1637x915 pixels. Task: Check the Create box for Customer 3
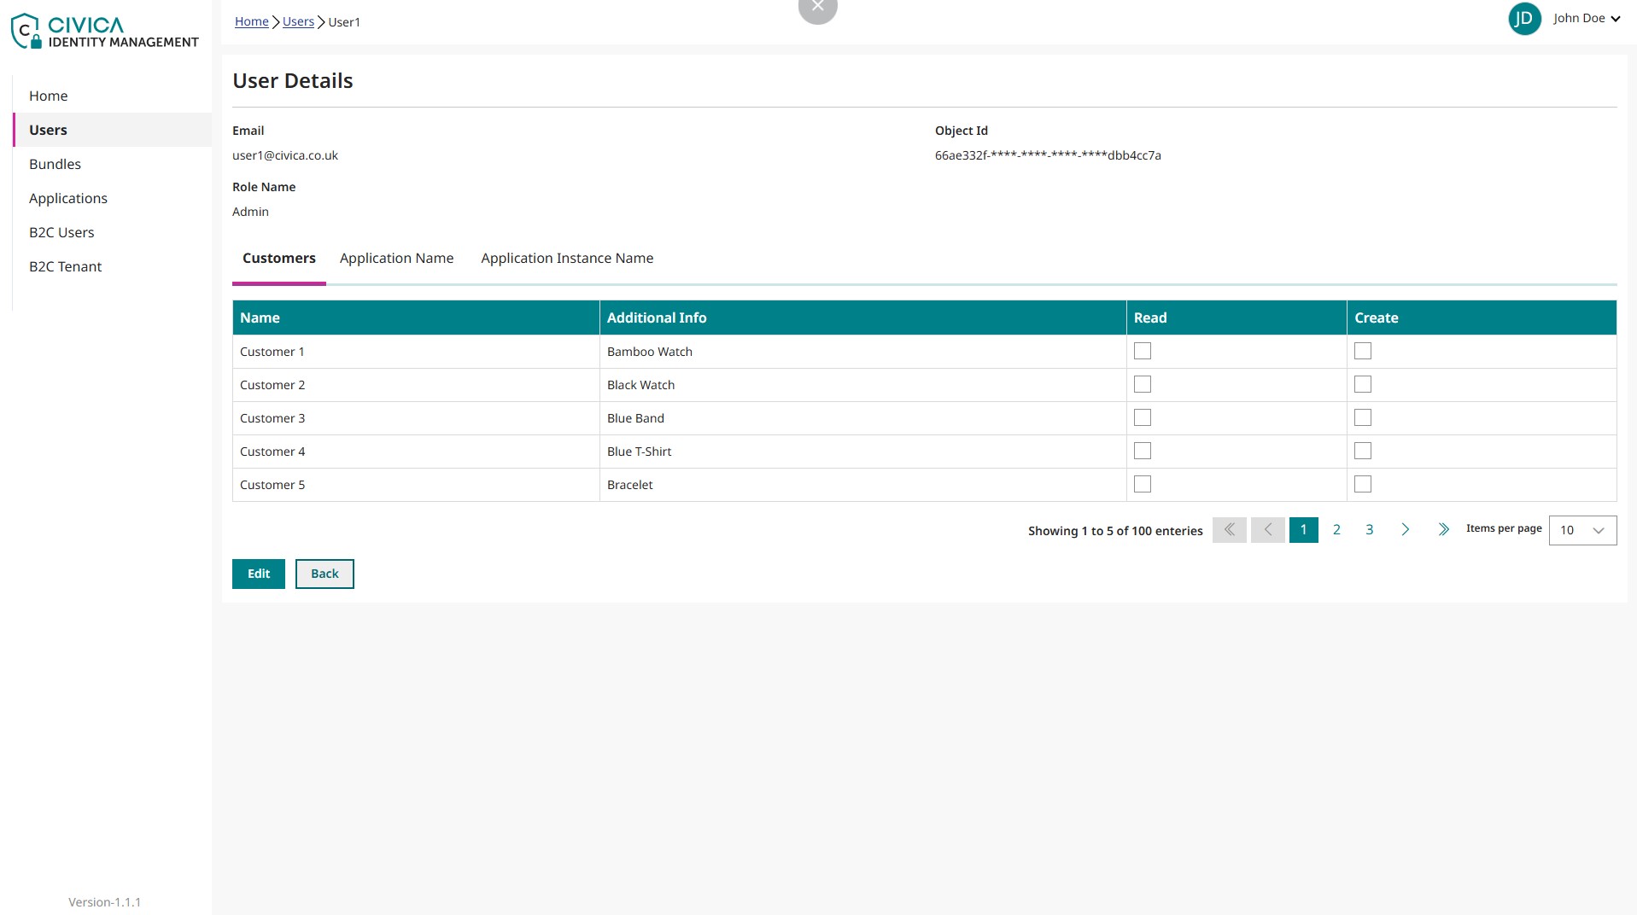pos(1362,417)
